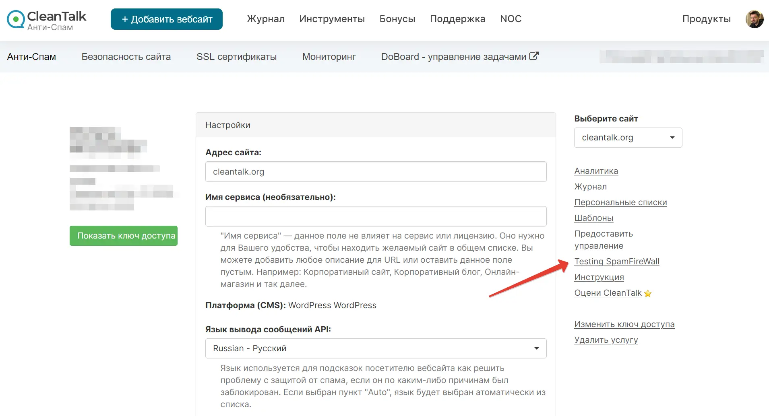Open the Инструменты menu

point(332,19)
